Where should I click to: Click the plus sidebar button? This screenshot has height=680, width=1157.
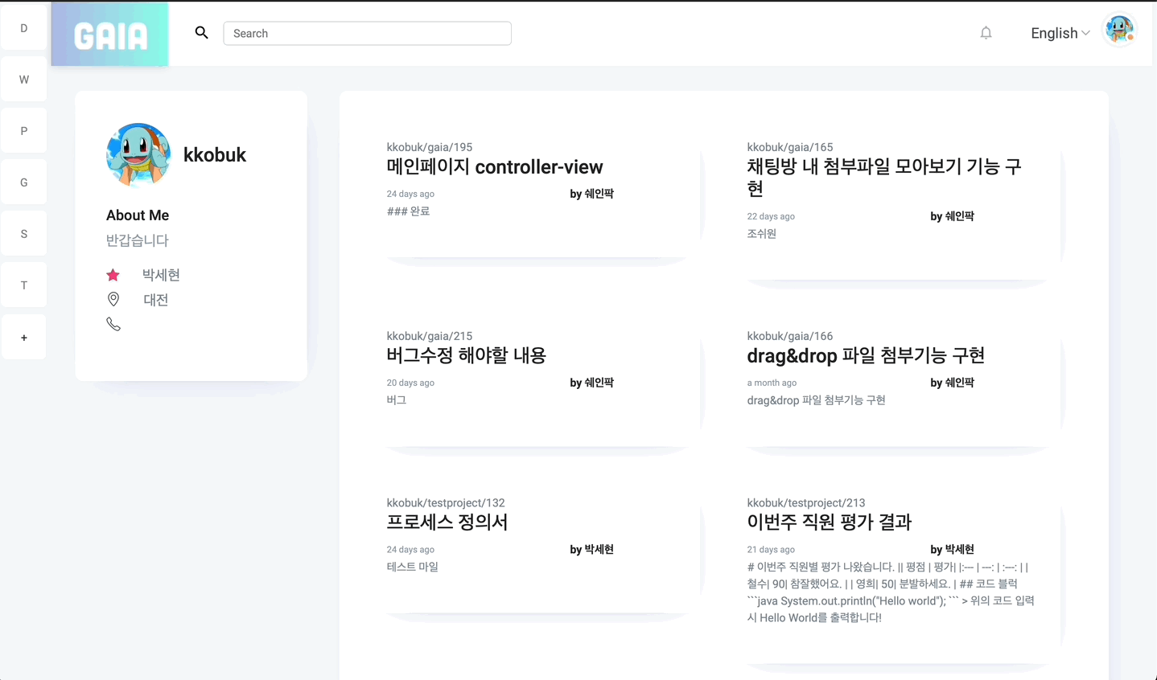pyautogui.click(x=24, y=338)
